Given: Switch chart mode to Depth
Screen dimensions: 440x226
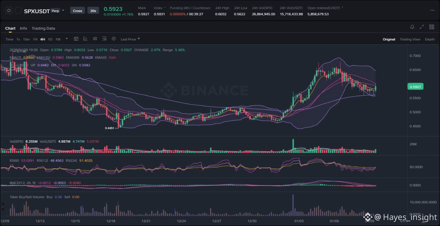Looking at the screenshot, I should coord(430,39).
